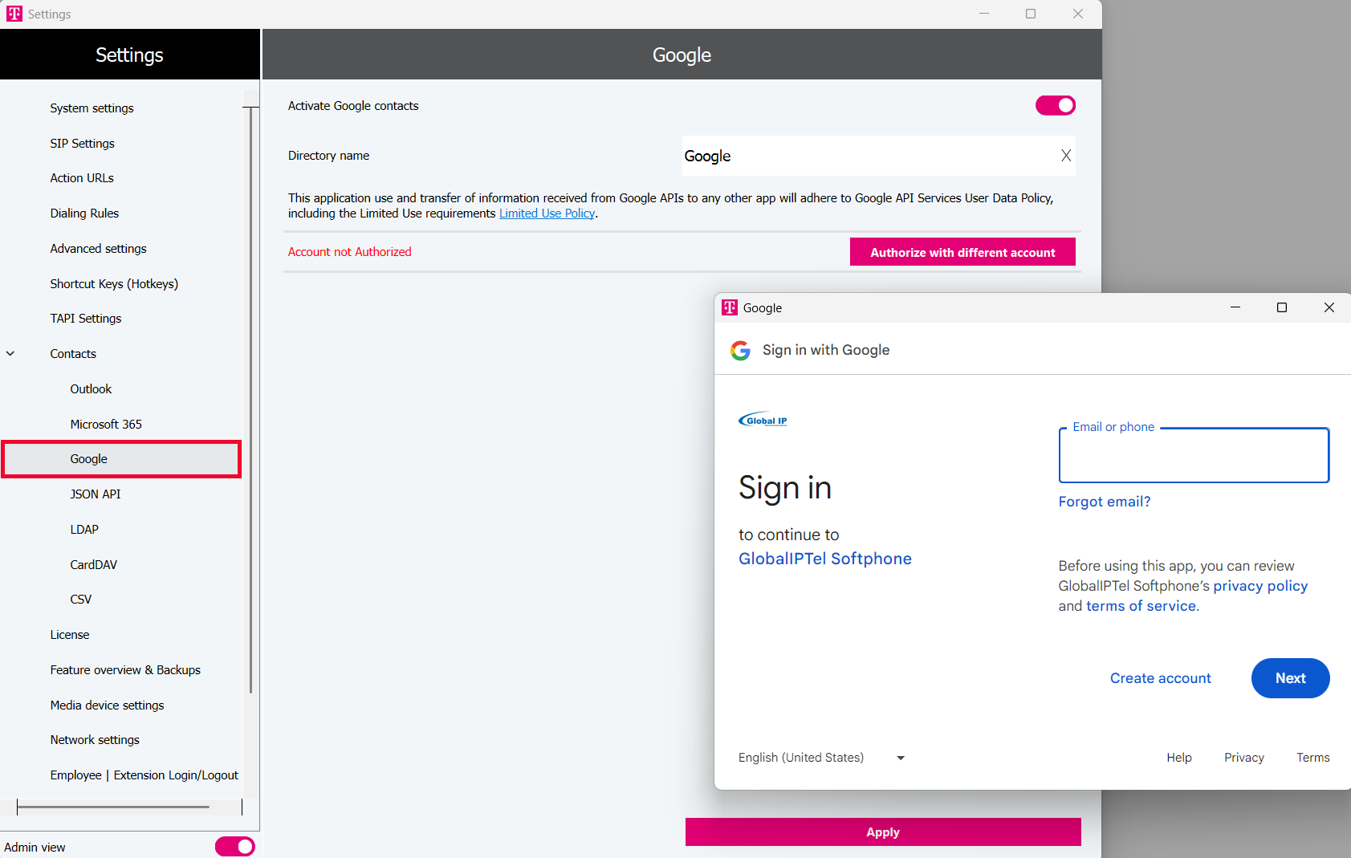1351x858 pixels.
Task: Select SIP Settings in the sidebar
Action: [x=82, y=143]
